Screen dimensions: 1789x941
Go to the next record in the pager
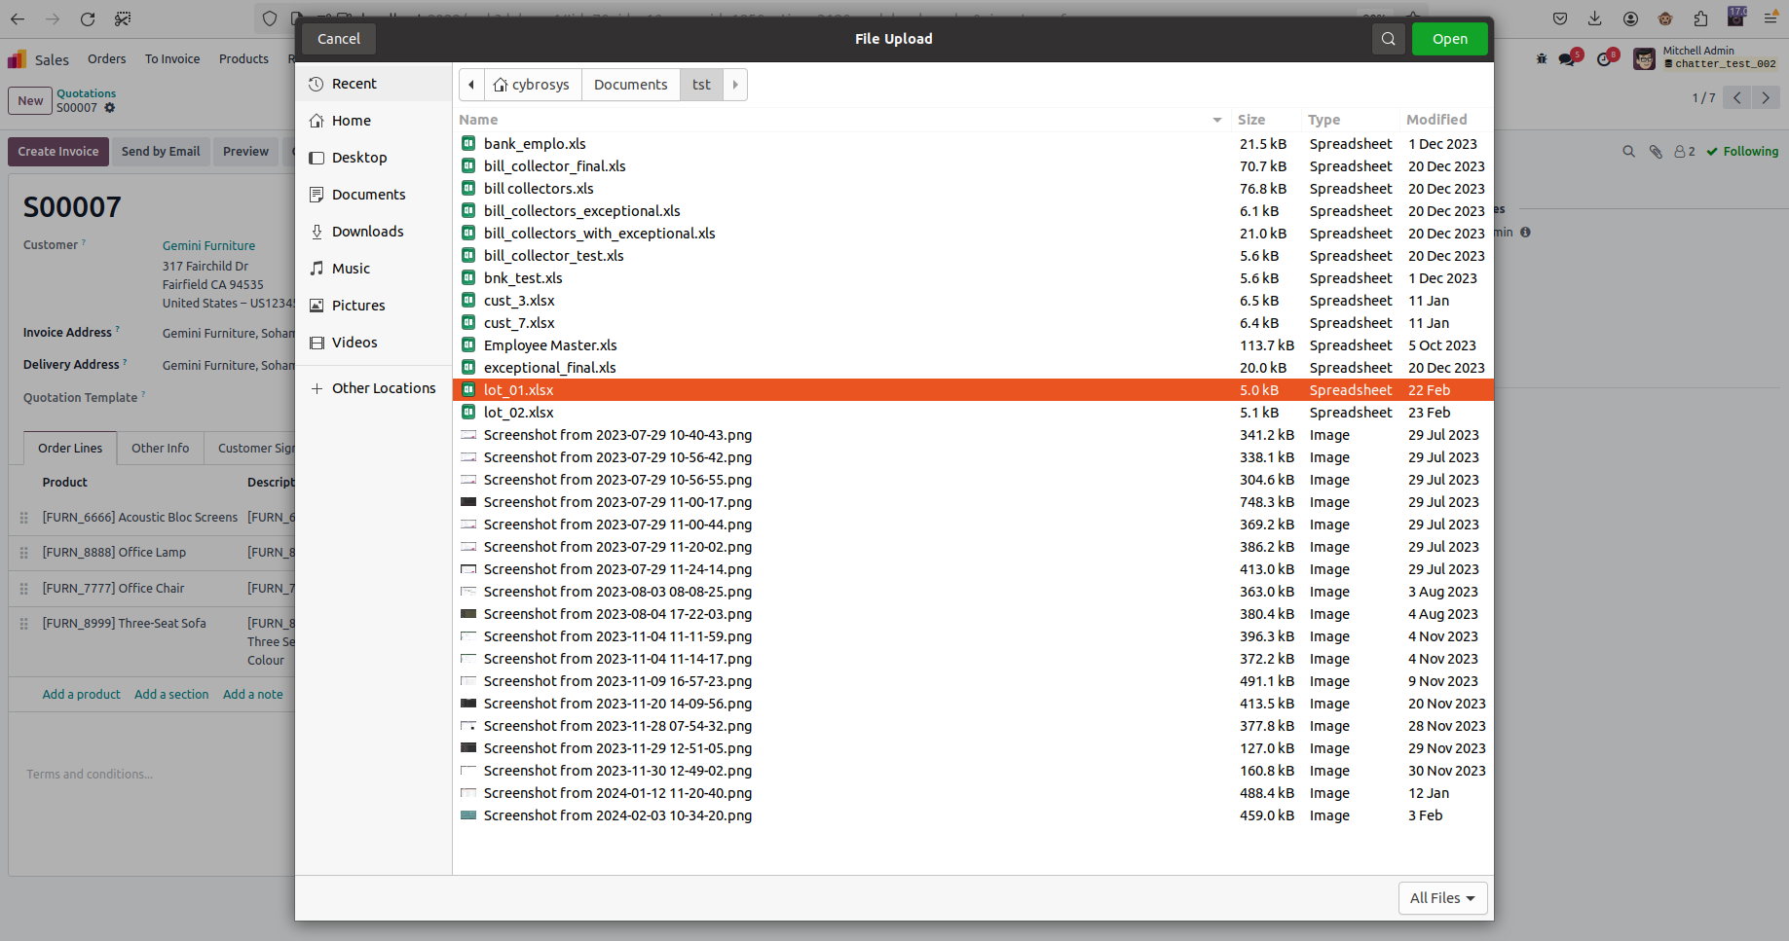1766,97
